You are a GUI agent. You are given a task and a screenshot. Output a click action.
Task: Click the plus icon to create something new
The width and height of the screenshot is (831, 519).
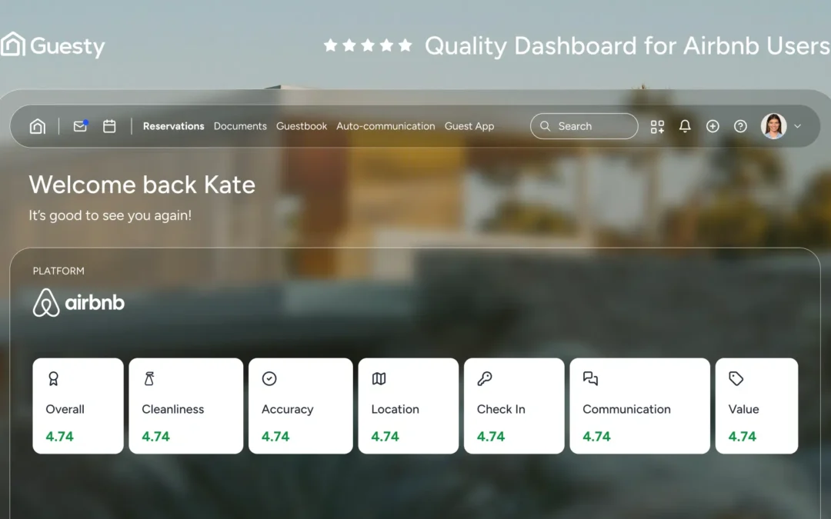pyautogui.click(x=713, y=126)
